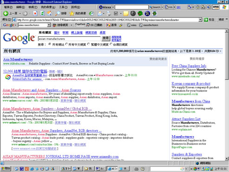The image size is (229, 172).
Task: Open Favorites with the star icon
Action: tap(72, 13)
